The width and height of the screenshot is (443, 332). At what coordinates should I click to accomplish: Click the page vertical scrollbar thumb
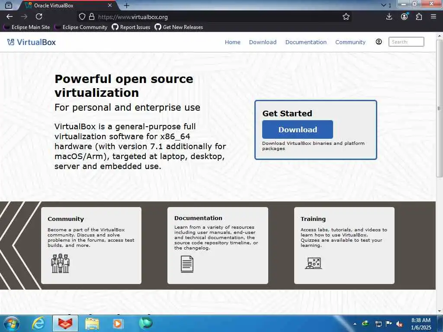point(439,109)
